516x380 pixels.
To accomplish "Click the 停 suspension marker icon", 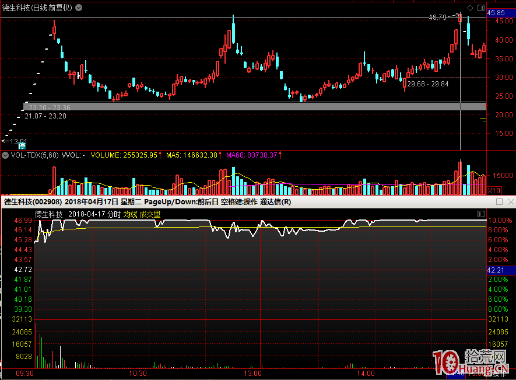I will pos(22,146).
